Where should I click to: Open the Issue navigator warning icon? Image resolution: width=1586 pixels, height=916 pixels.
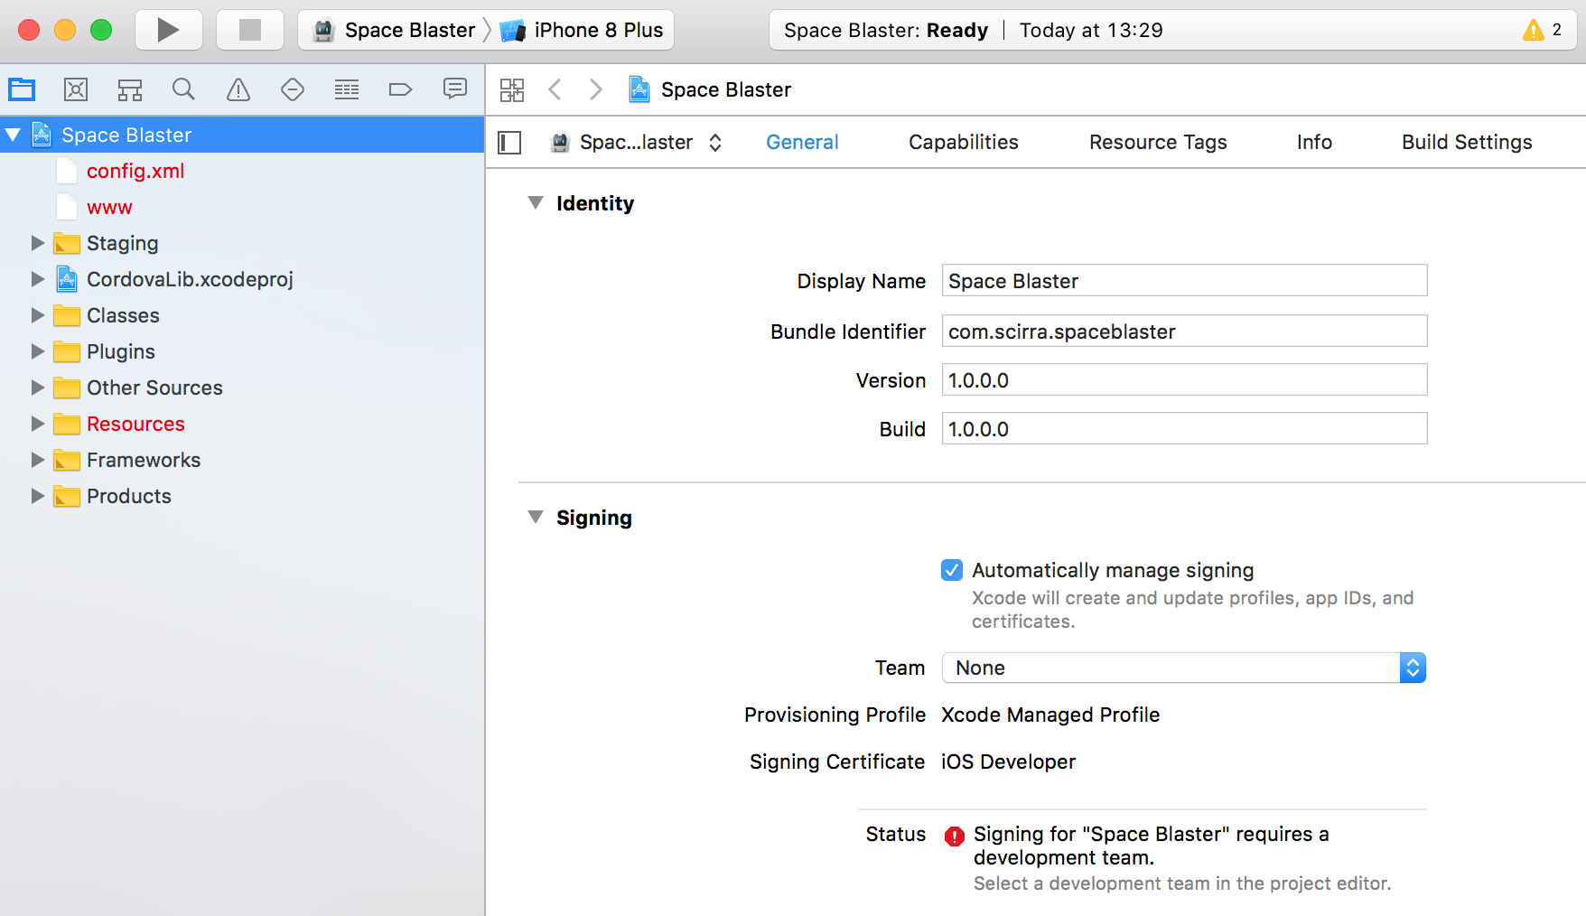238,89
